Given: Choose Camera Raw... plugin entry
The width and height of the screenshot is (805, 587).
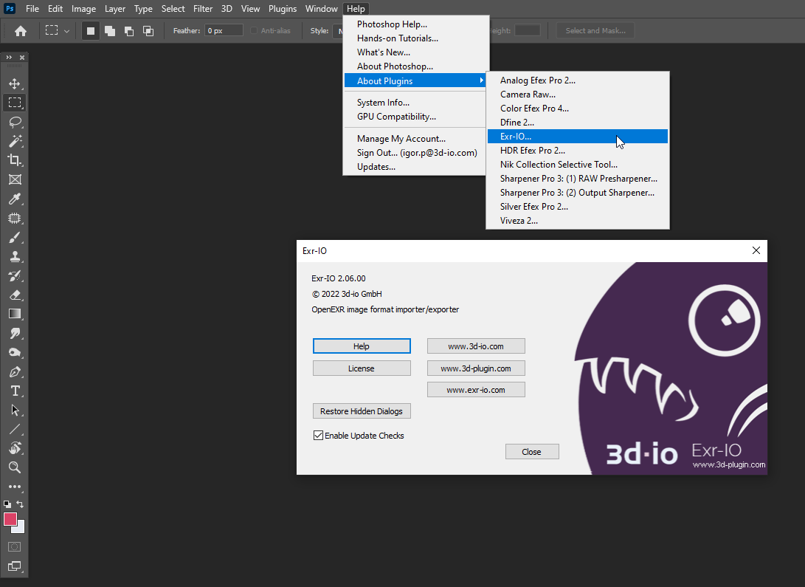Looking at the screenshot, I should click(x=578, y=95).
